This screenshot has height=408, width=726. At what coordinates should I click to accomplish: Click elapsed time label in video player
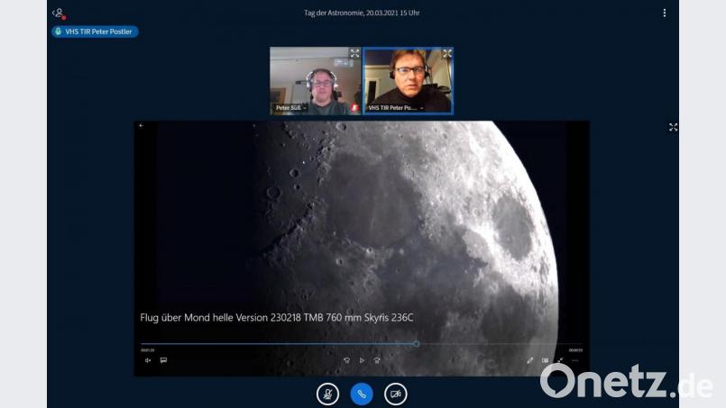point(148,350)
